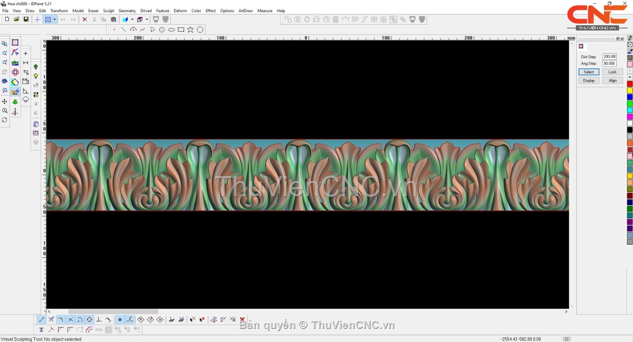Toggle the circle center snap button
This screenshot has height=342, width=633.
pyautogui.click(x=89, y=319)
